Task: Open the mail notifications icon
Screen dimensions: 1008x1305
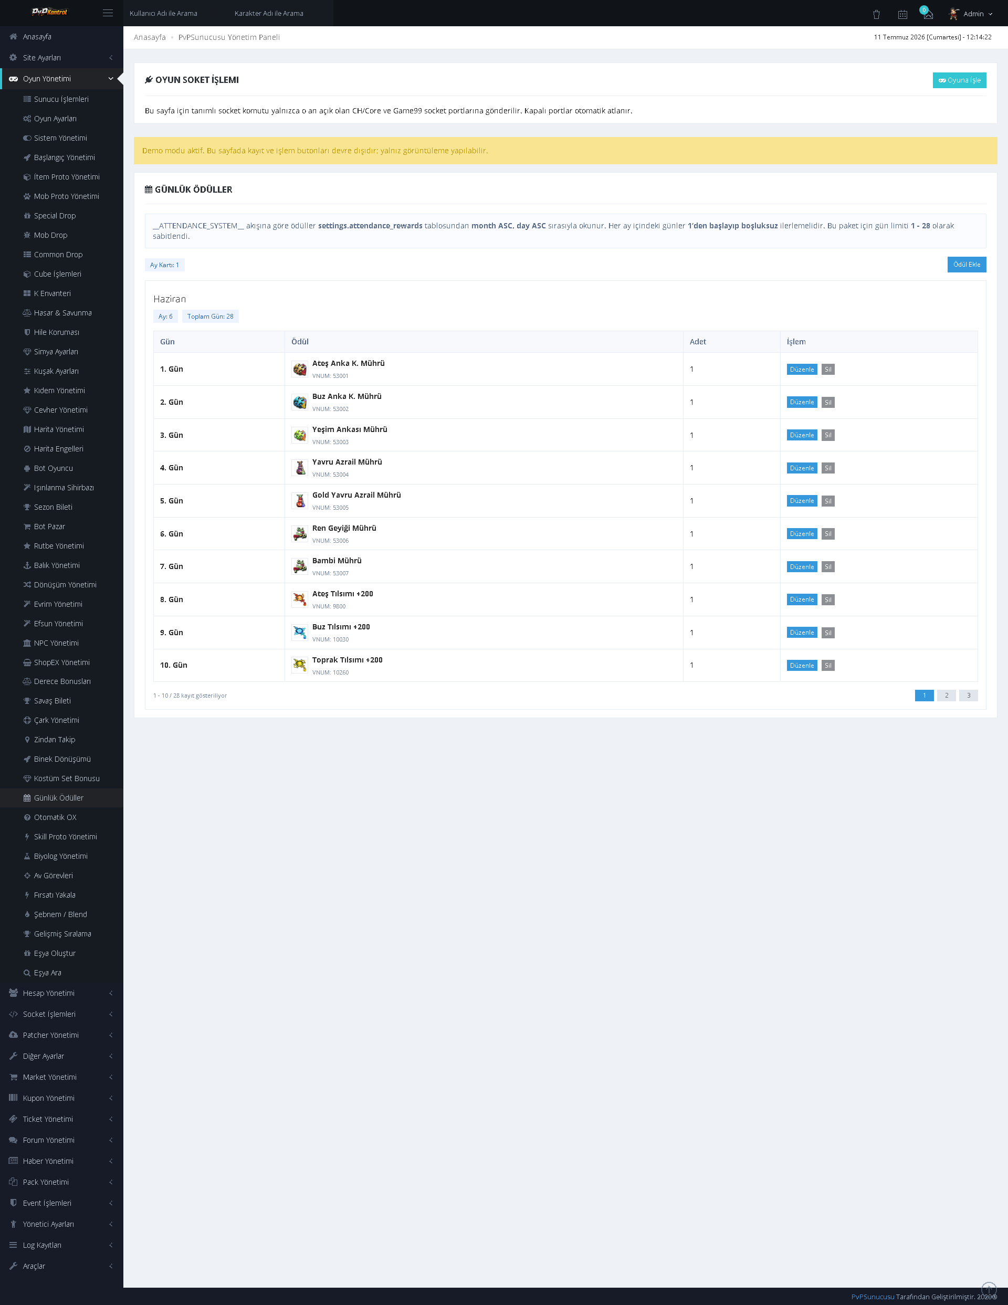Action: pos(927,13)
